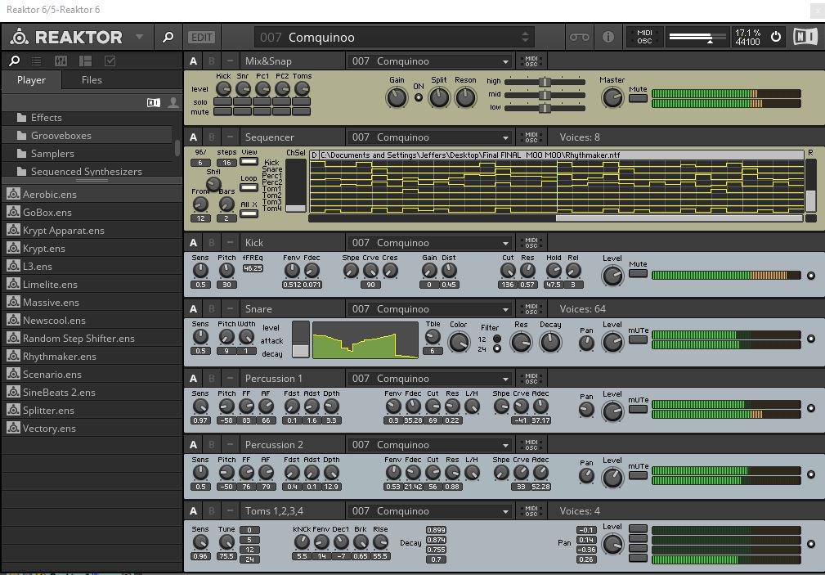Open the Toms 1,2,3,4 snapshot dropdown

429,511
